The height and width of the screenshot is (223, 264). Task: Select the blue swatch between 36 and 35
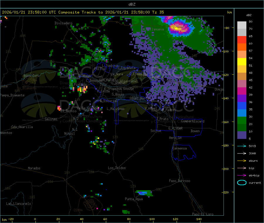[242, 105]
